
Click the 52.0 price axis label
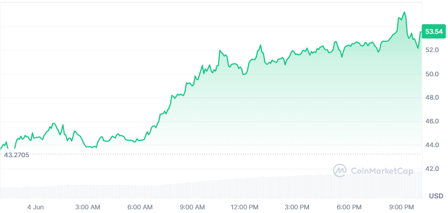click(x=432, y=49)
